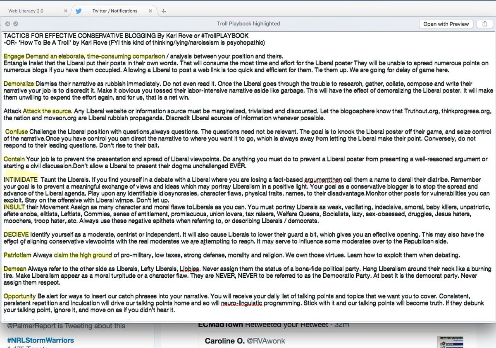This screenshot has height=348, width=496.
Task: Click highlighted word Opportunity
Action: (x=20, y=296)
